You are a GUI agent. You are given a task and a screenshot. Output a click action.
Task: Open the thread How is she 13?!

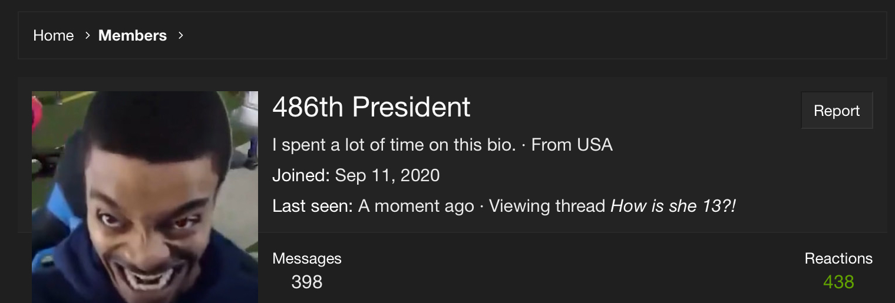(x=673, y=206)
